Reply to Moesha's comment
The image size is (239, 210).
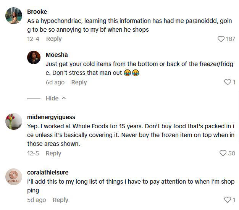(79, 82)
